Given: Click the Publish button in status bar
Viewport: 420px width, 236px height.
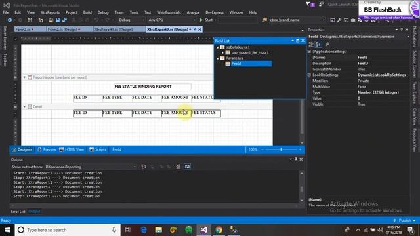Looking at the screenshot, I should (404, 220).
